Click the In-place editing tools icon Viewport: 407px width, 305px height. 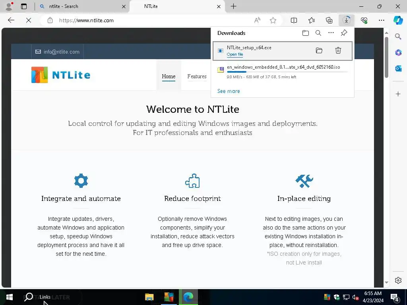click(304, 181)
